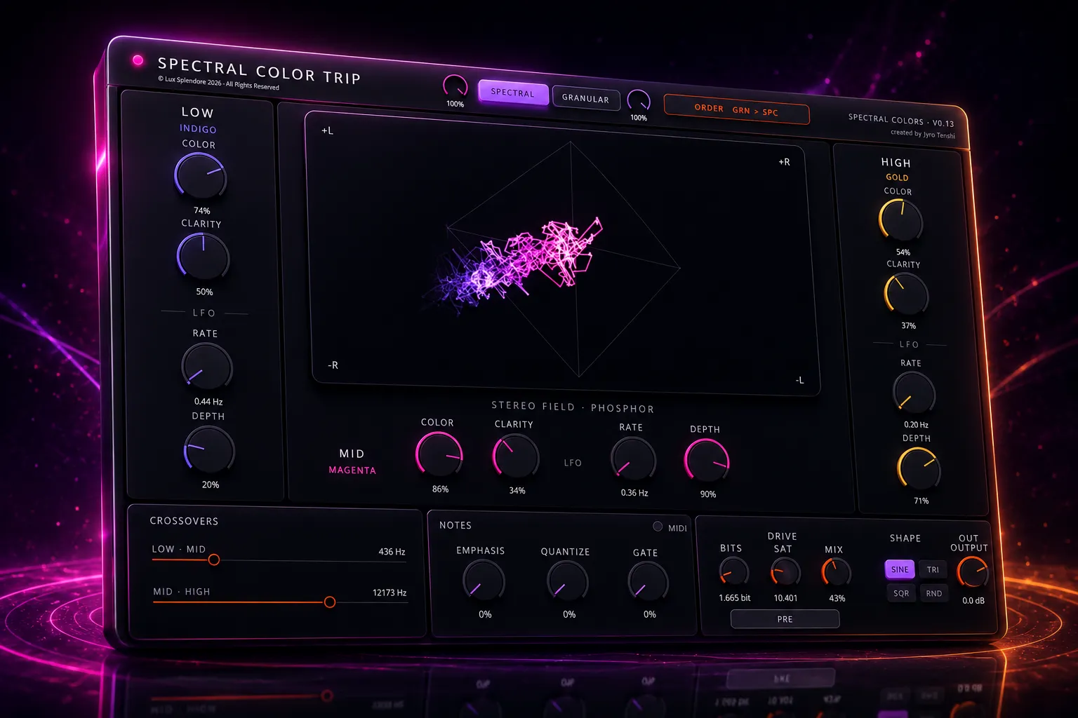Click the 0.20 Hz rate value
1078x718 pixels.
[x=916, y=424]
